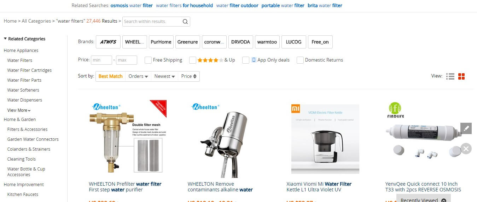Expand View More under Home Appliances
Image resolution: width=477 pixels, height=202 pixels.
point(19,110)
